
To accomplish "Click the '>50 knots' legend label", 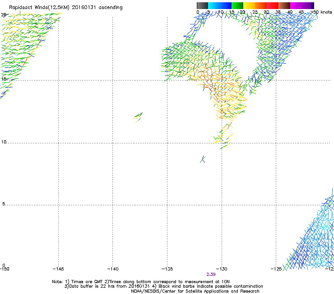I will [321, 12].
